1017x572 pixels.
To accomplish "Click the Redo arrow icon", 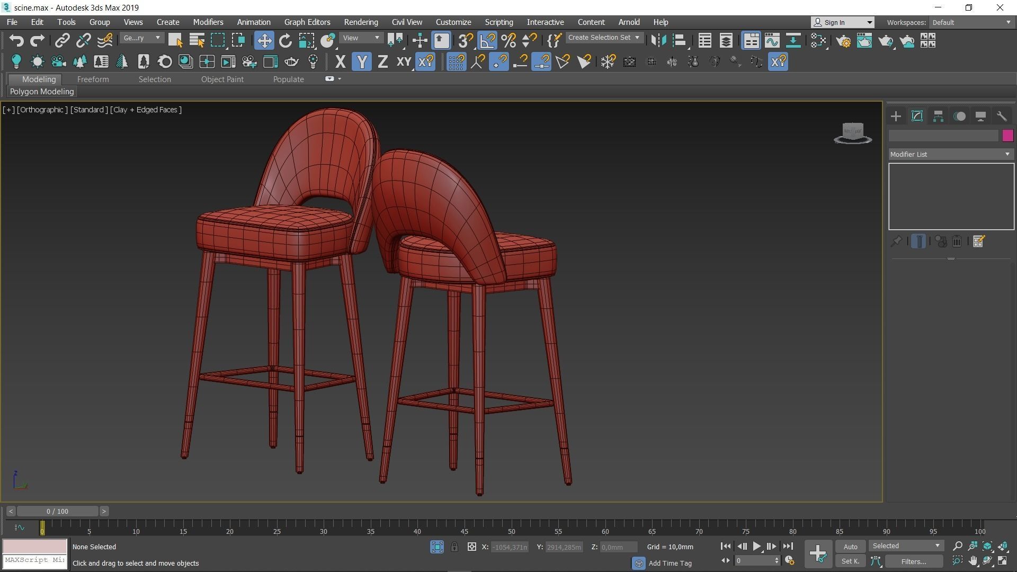I will [37, 41].
